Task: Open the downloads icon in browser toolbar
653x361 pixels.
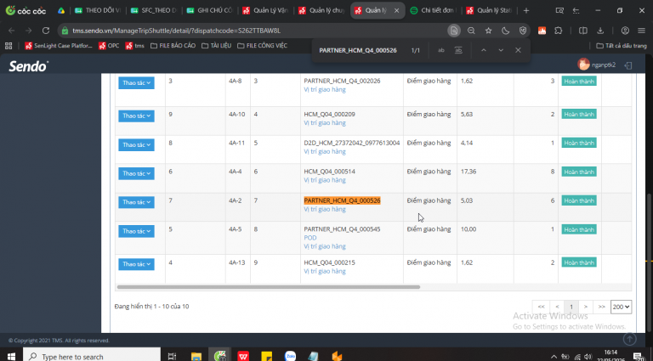Action: point(600,31)
